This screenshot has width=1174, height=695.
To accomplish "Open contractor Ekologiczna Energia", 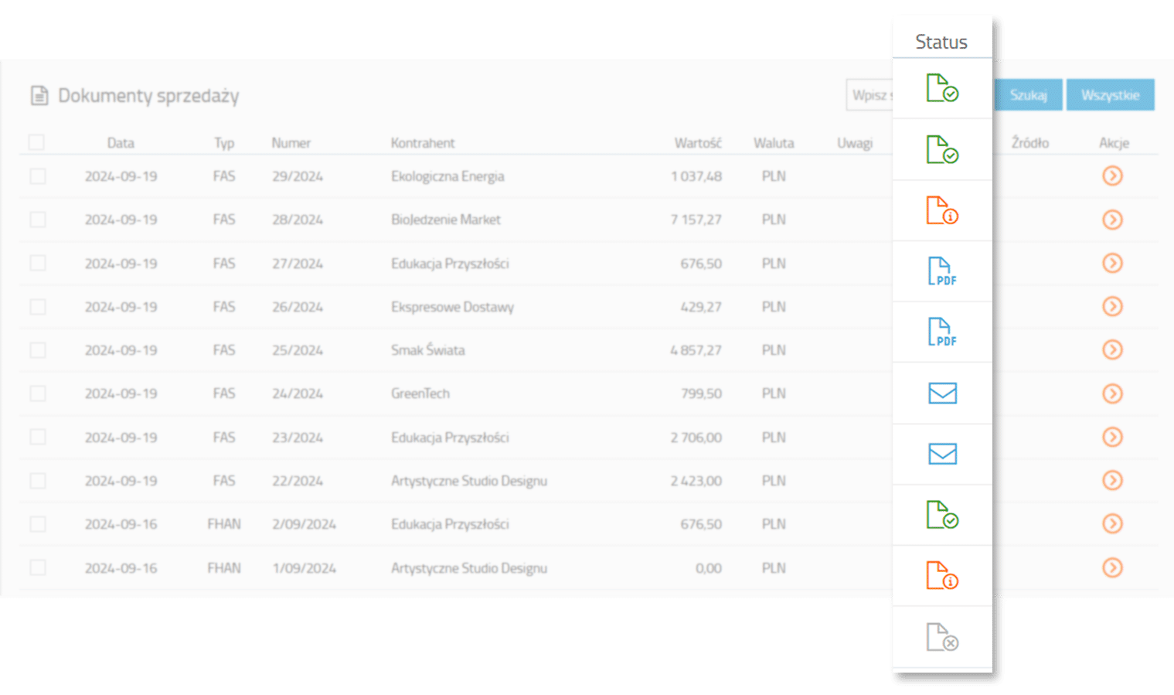I will (447, 176).
